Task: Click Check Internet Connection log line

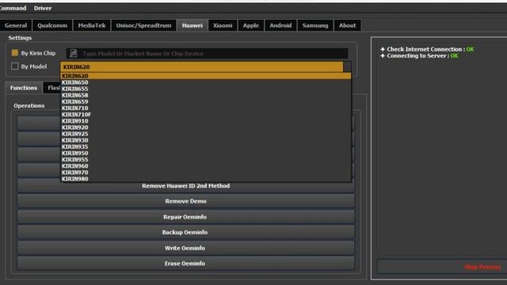Action: point(427,49)
